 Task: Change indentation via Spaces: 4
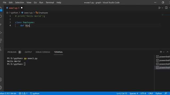[134, 93]
